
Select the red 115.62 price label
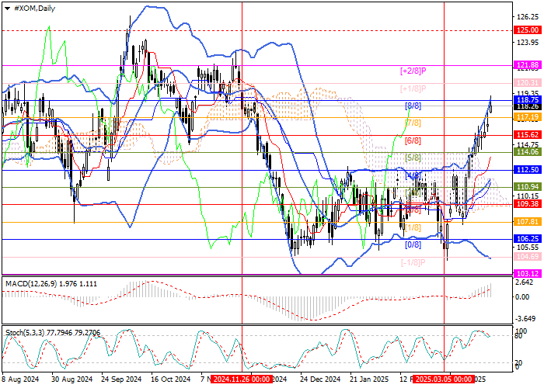coord(528,135)
